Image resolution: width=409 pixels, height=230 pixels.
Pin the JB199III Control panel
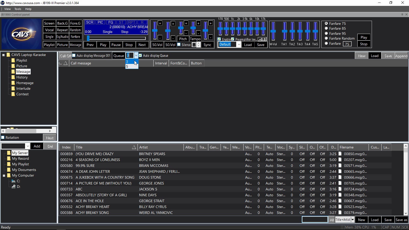coord(402,15)
